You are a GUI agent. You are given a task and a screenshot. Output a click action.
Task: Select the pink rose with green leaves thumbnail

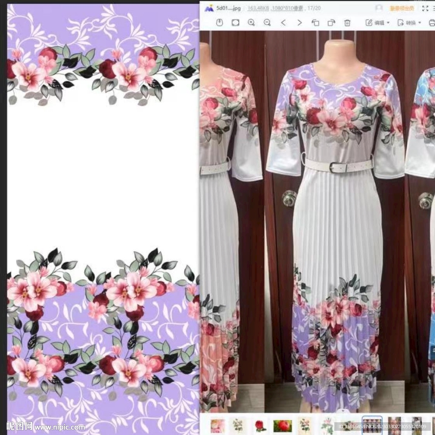point(328,425)
